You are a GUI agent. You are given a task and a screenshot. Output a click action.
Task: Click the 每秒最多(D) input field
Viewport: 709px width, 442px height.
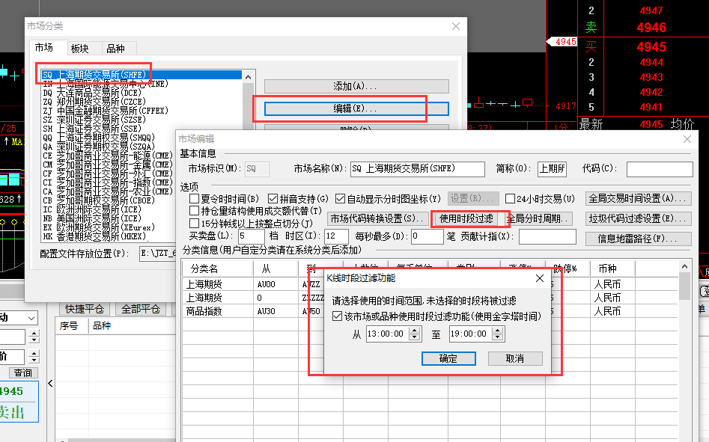point(427,236)
